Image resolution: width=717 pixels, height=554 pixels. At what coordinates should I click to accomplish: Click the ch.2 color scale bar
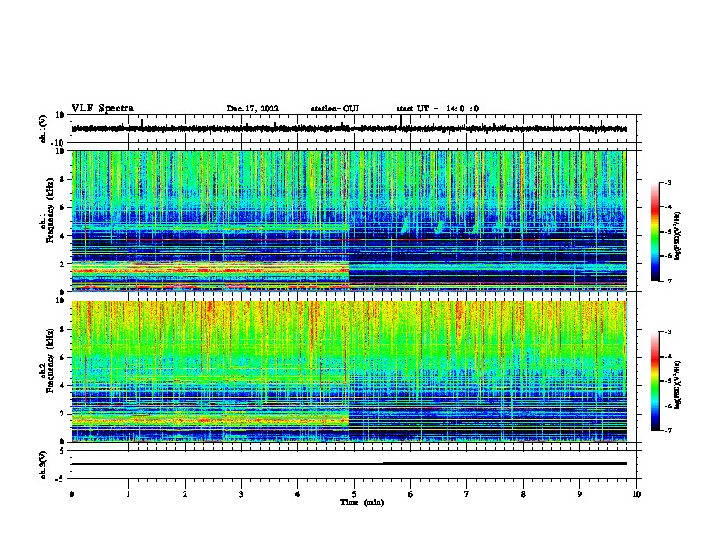tap(655, 381)
